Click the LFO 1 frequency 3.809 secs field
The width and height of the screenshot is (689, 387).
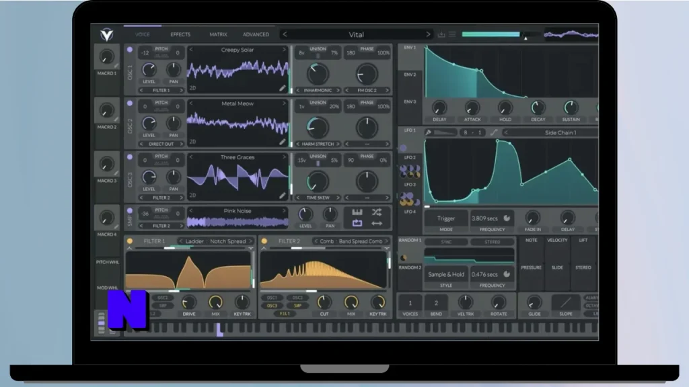click(484, 218)
